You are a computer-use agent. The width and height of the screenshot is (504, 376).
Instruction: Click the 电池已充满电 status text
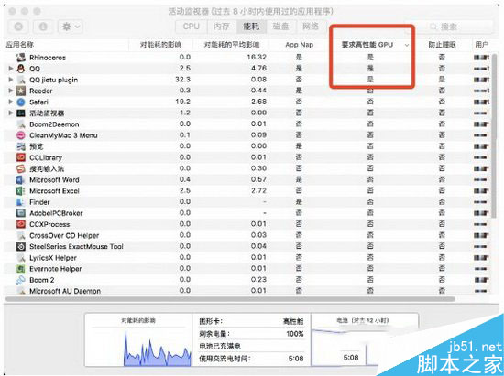220,346
